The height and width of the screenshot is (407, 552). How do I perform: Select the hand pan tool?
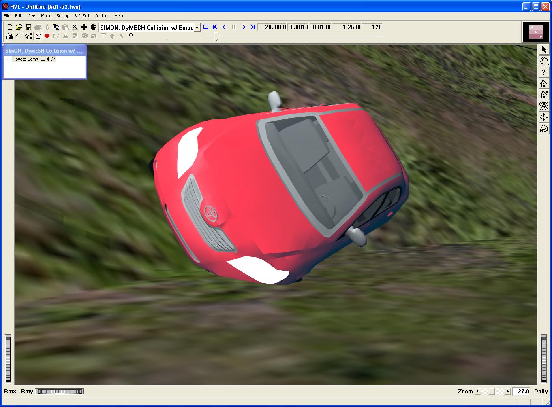click(543, 61)
